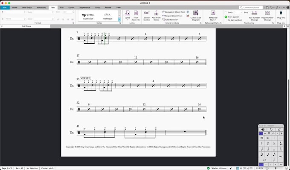This screenshot has width=290, height=170.
Task: Select the Full Score document tab
Action: pyautogui.click(x=26, y=26)
